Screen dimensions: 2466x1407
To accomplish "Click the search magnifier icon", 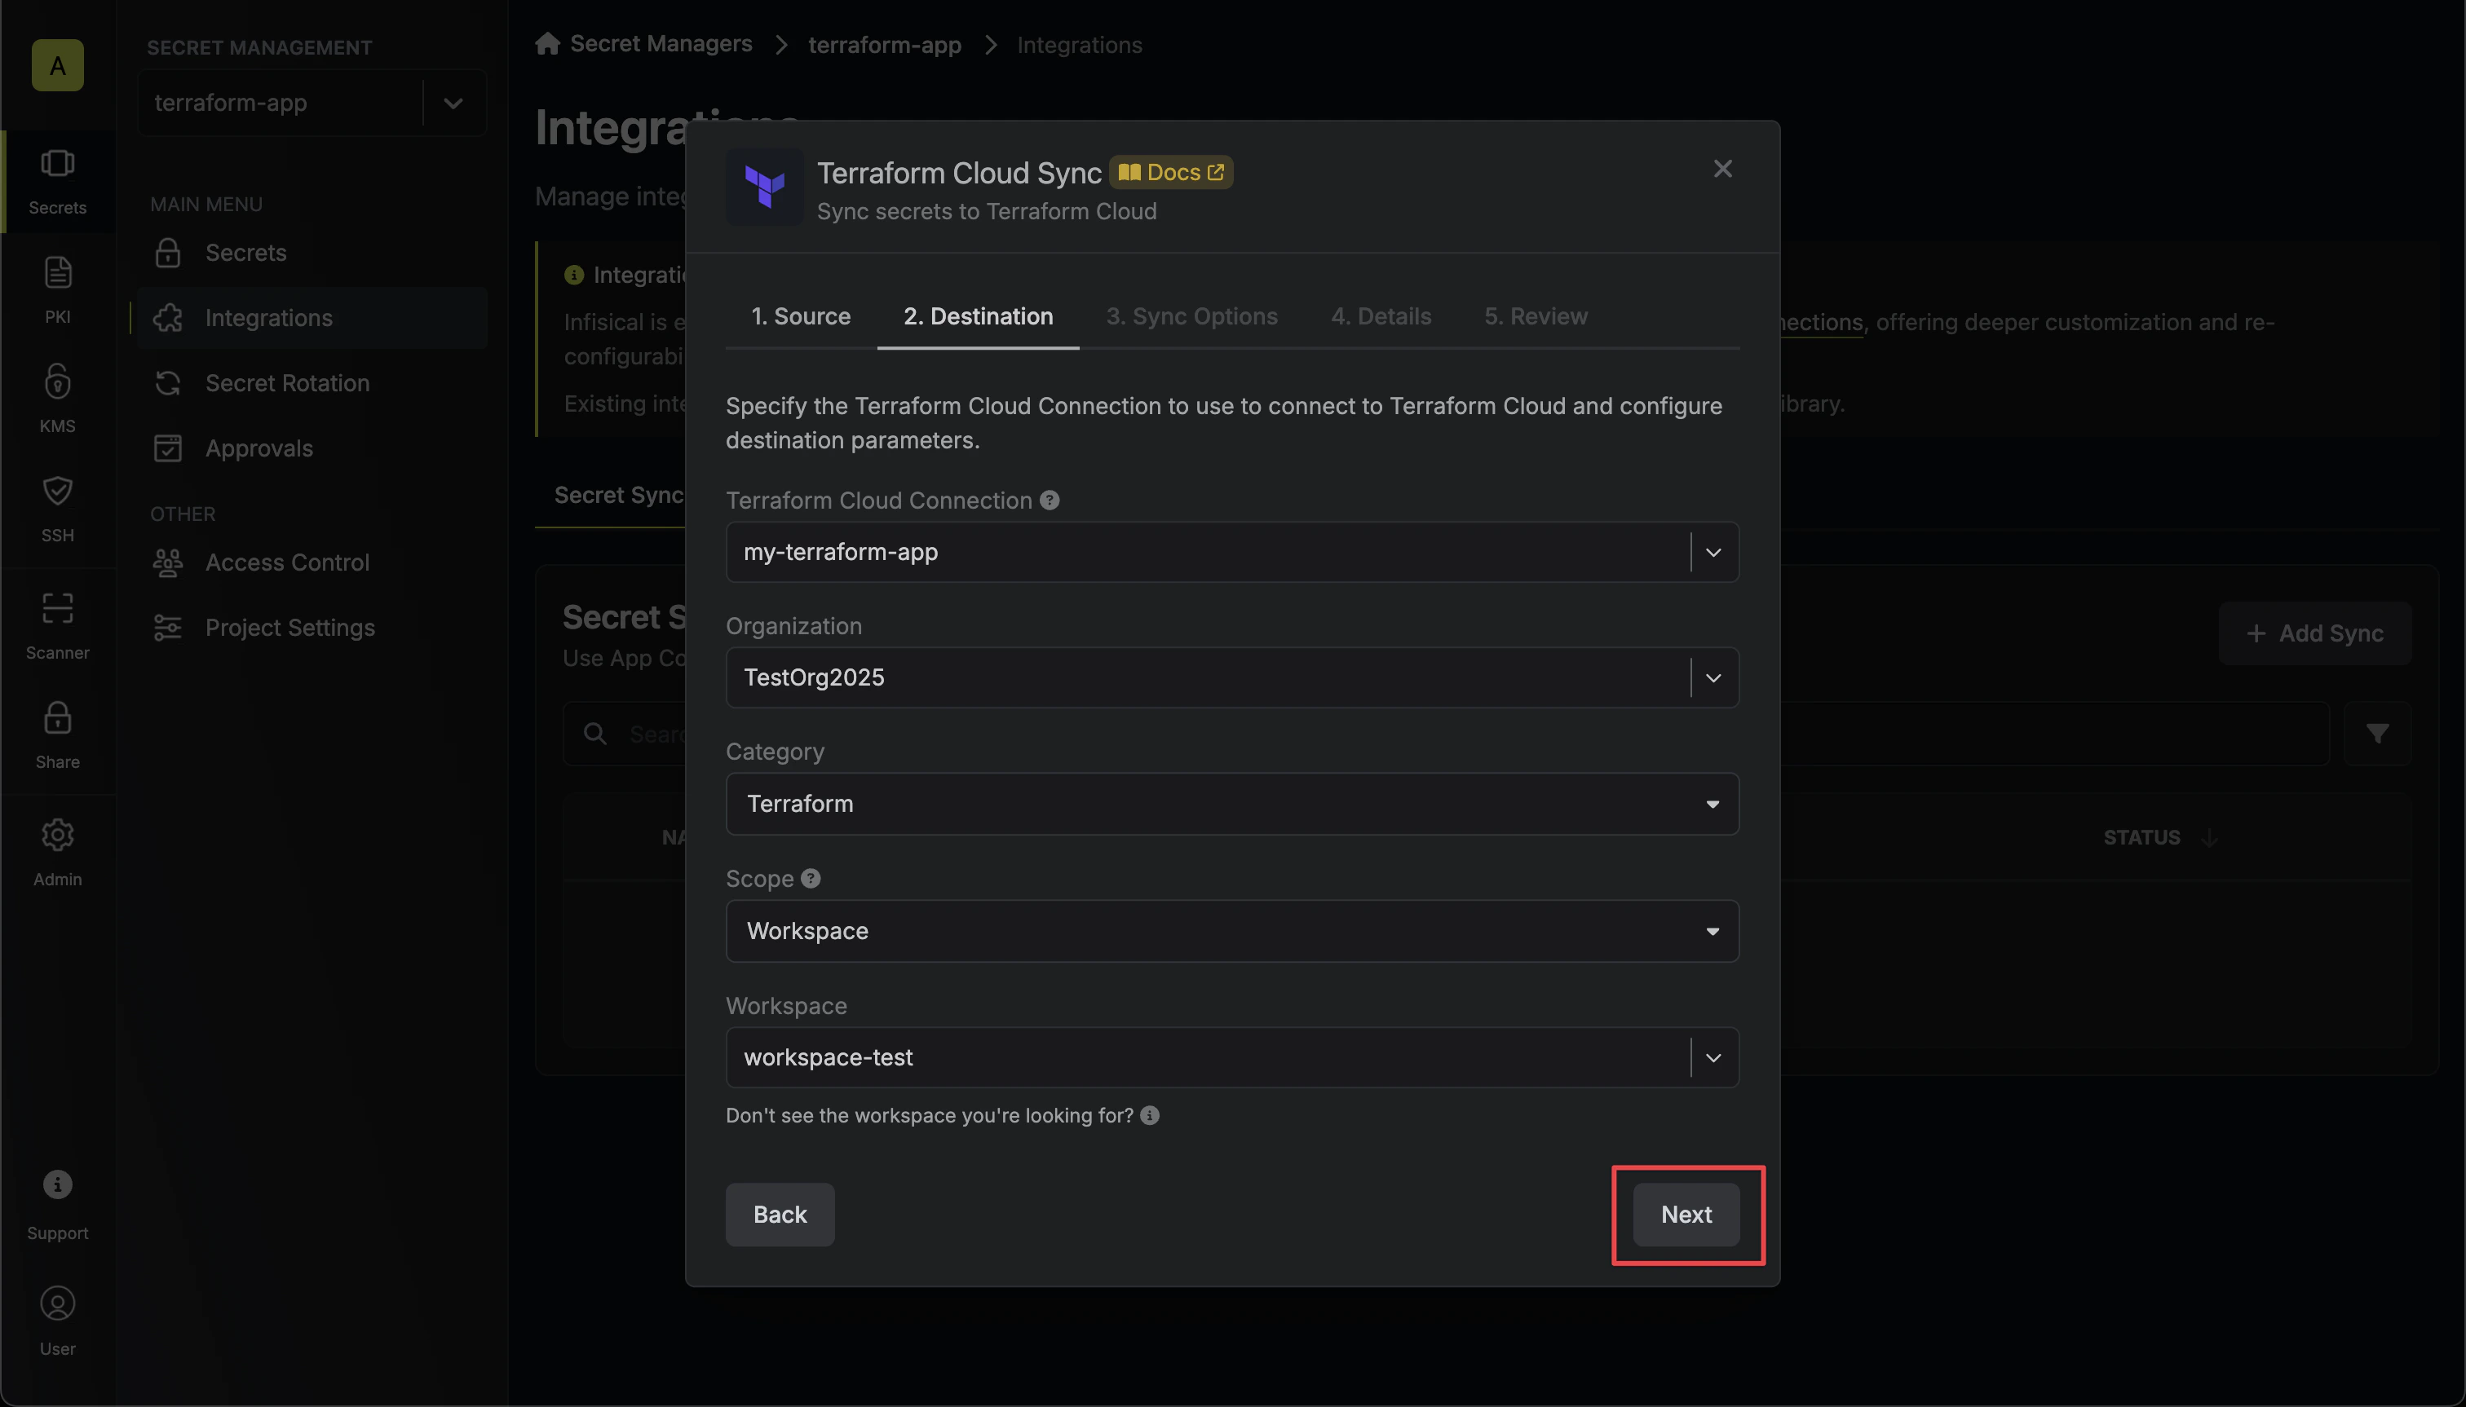I will (x=594, y=734).
